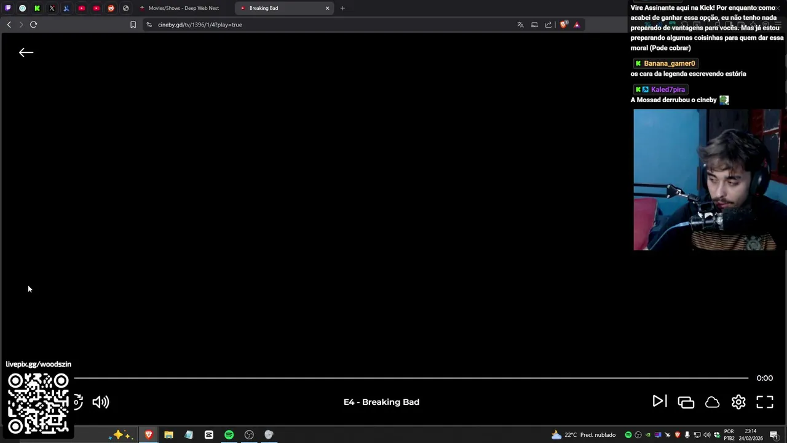
Task: Open the grey speaker app in taskbar
Action: coord(269,435)
